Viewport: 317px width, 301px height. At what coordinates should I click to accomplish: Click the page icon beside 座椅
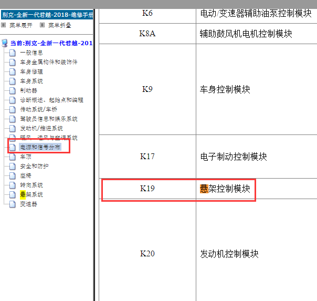(x=13, y=175)
